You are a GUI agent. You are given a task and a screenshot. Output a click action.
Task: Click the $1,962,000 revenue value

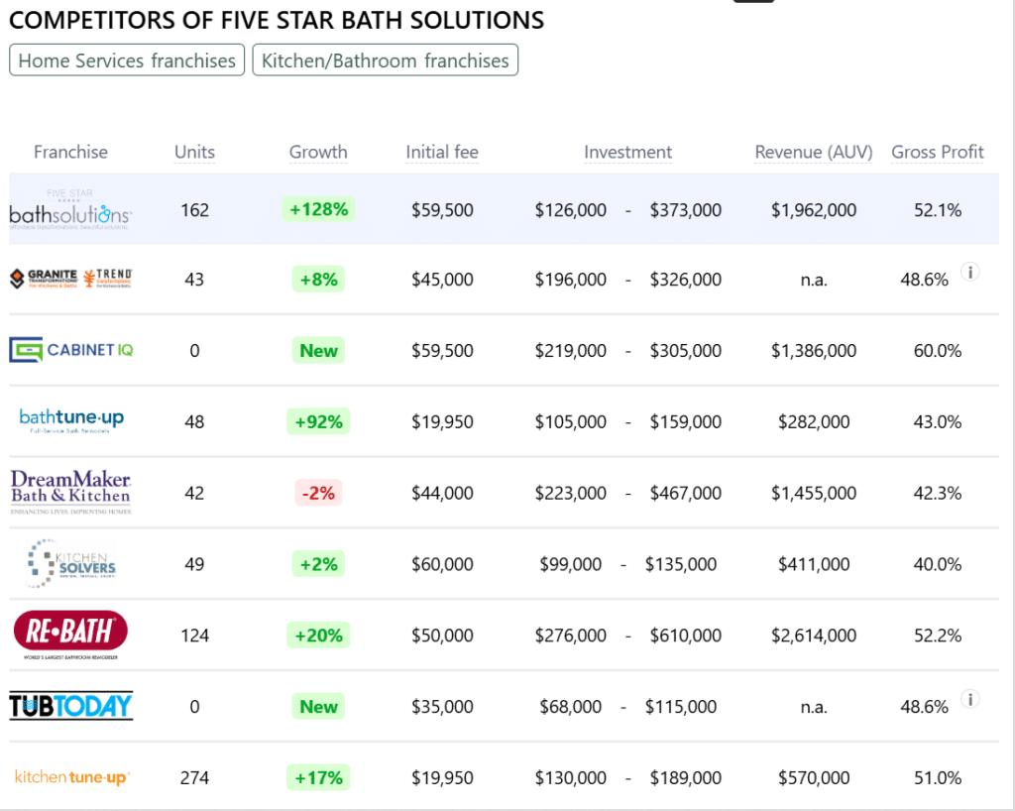coord(814,210)
